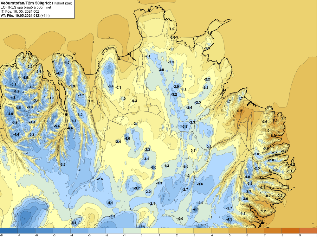Click the -4.3 temperature value
317x237 pixels.
click(x=67, y=62)
